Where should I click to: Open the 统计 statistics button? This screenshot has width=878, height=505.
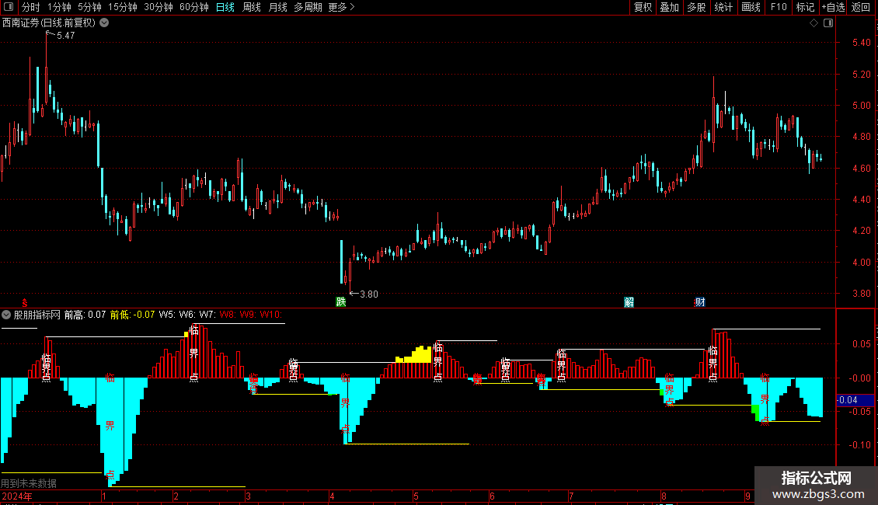pyautogui.click(x=723, y=7)
